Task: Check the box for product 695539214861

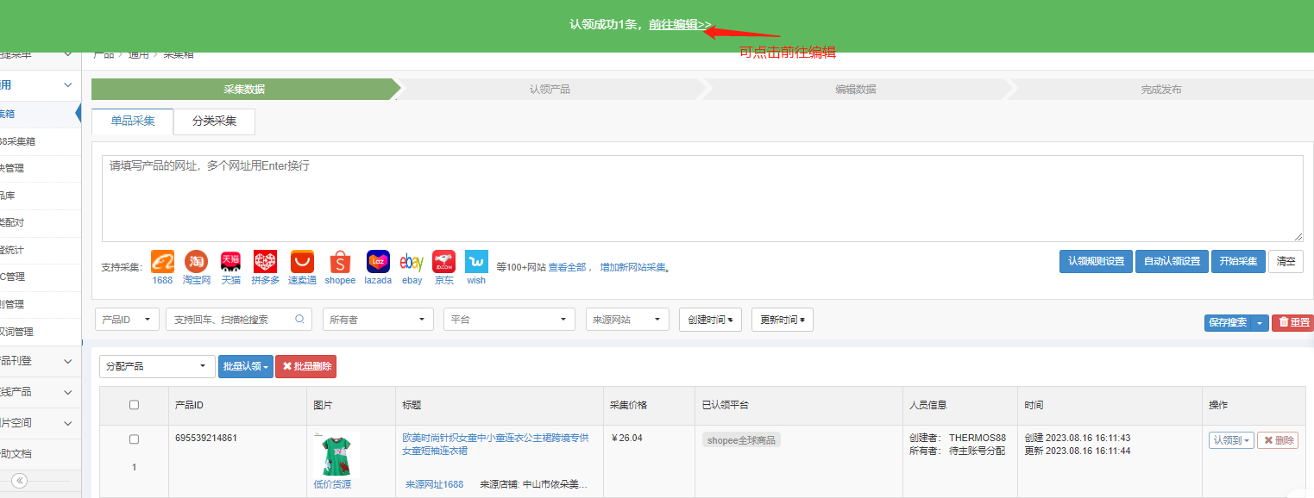Action: point(134,439)
